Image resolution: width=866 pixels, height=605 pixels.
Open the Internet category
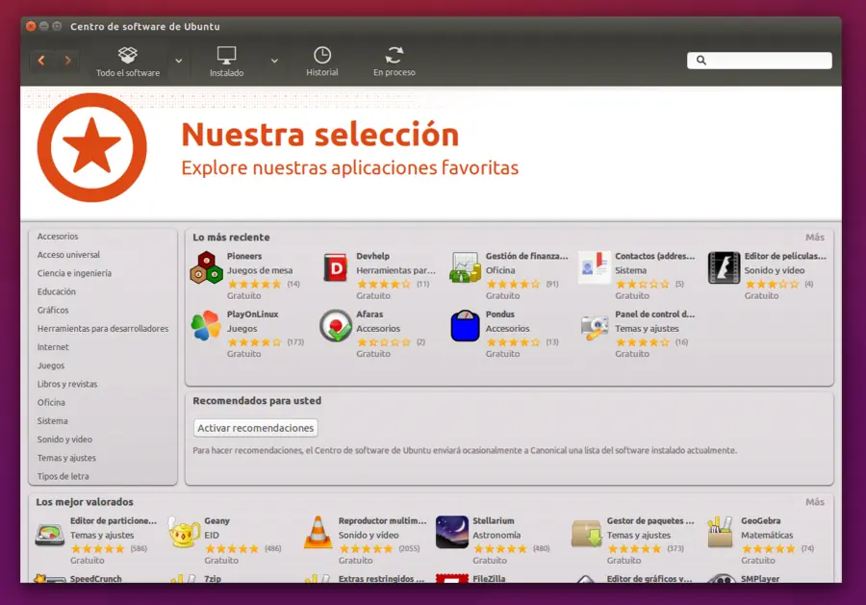click(53, 347)
